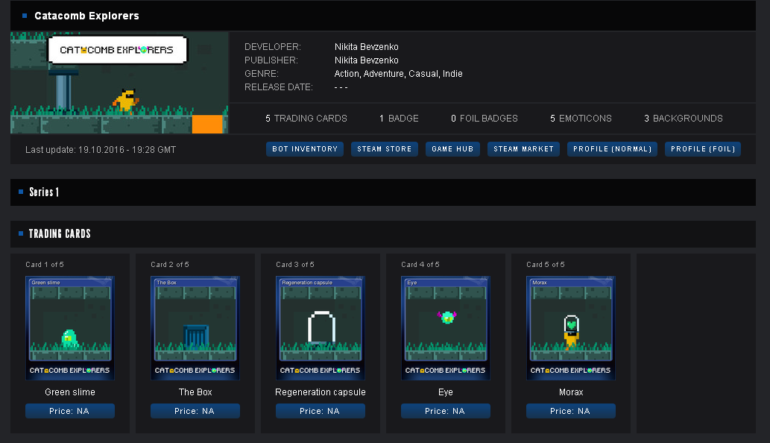
Task: Click the Green slime card name text
Action: tap(70, 392)
